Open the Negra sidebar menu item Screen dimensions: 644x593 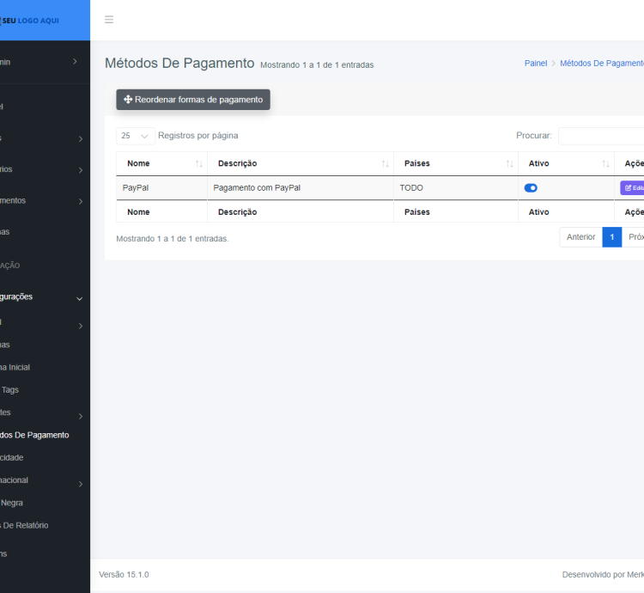point(13,503)
